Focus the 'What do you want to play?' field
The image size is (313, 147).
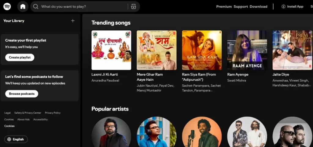(x=85, y=7)
